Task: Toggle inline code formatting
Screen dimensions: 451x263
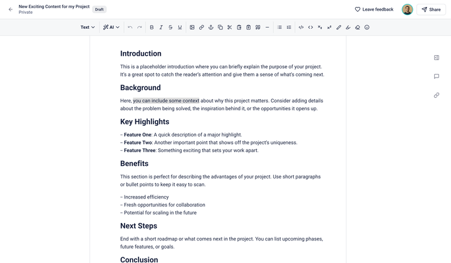Action: click(310, 28)
